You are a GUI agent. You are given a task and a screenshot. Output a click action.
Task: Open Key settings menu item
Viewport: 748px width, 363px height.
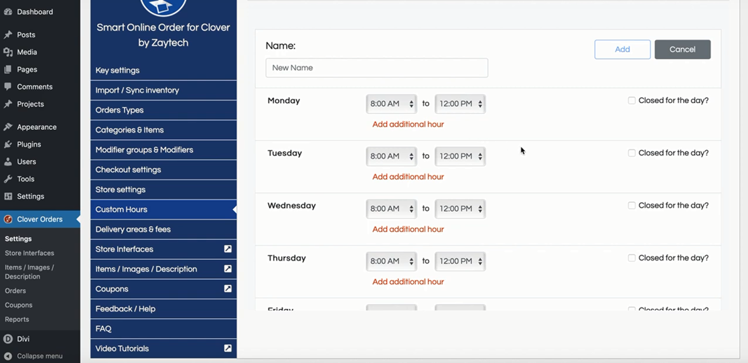tap(163, 70)
